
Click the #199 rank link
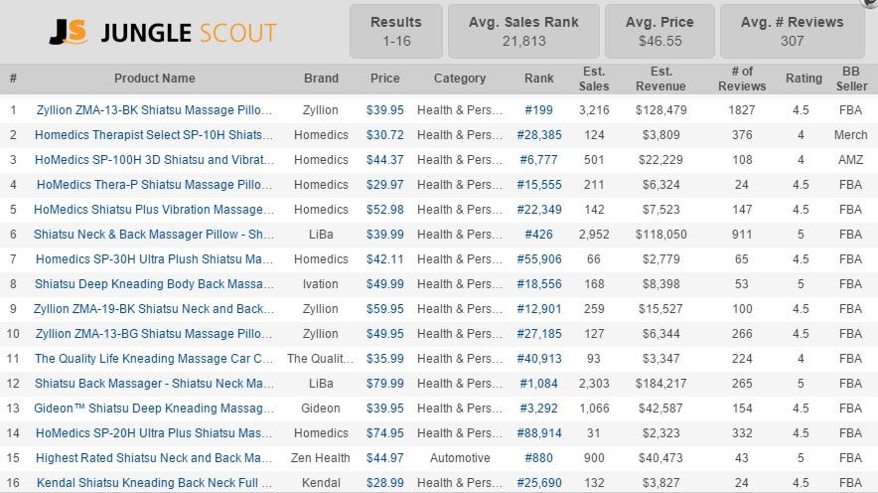coord(539,110)
